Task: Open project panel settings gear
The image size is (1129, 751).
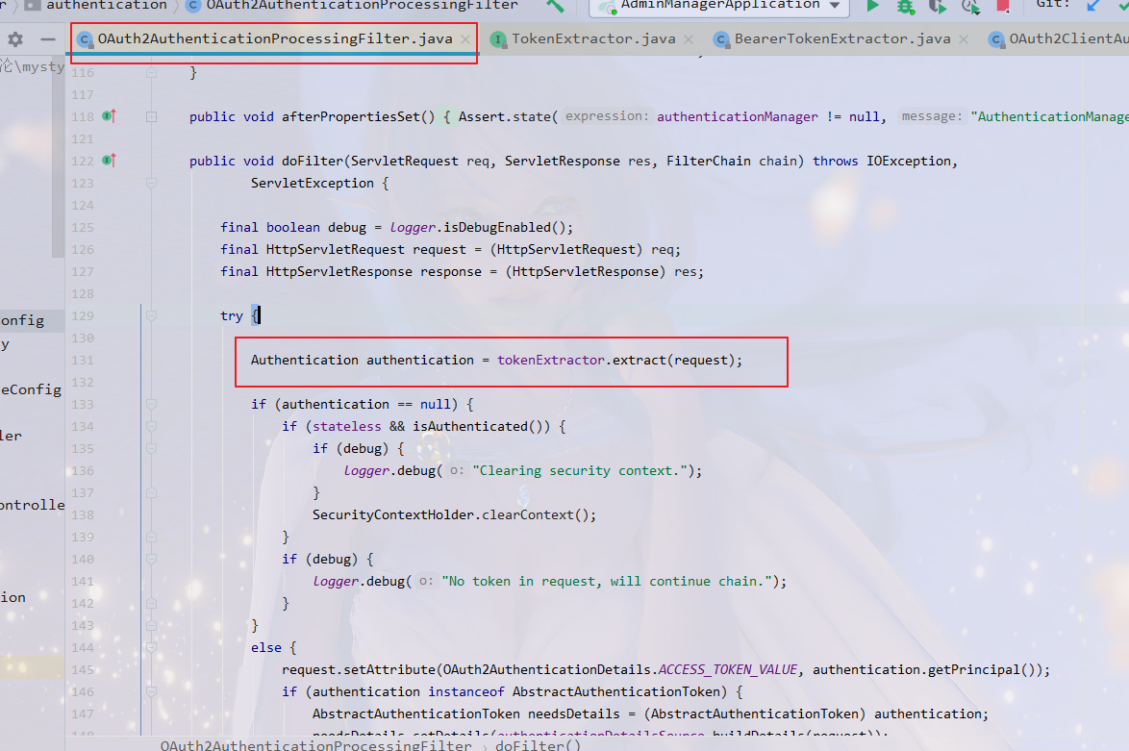Action: point(15,39)
